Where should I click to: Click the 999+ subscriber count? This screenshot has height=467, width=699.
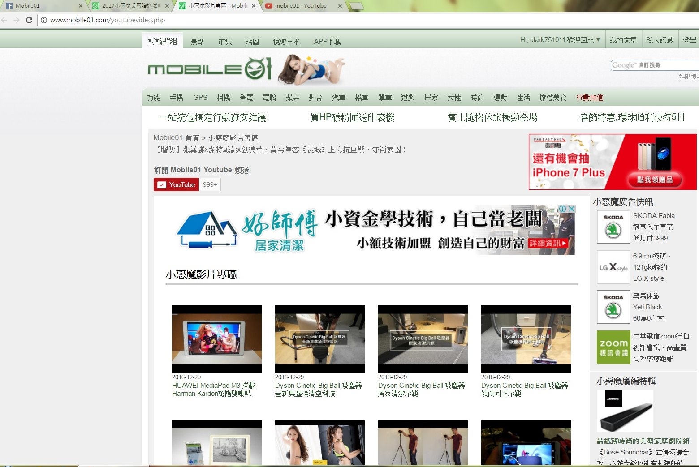click(210, 184)
